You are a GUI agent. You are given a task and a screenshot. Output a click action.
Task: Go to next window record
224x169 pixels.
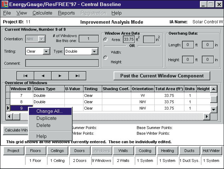[60, 76]
